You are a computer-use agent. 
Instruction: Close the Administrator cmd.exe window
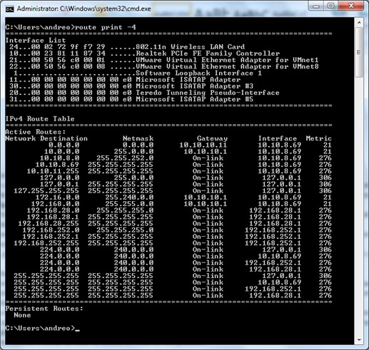click(351, 6)
